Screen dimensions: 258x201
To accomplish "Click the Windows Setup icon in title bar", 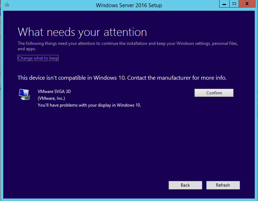I will (6, 5).
